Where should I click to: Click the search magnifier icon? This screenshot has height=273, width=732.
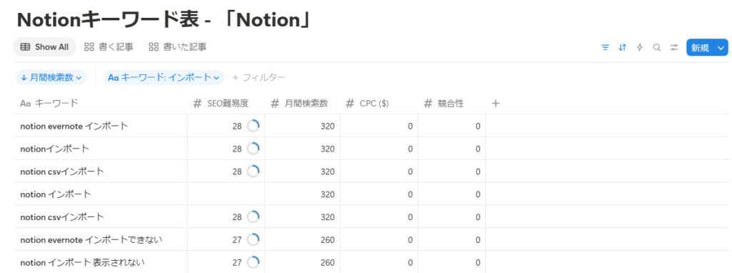(657, 47)
